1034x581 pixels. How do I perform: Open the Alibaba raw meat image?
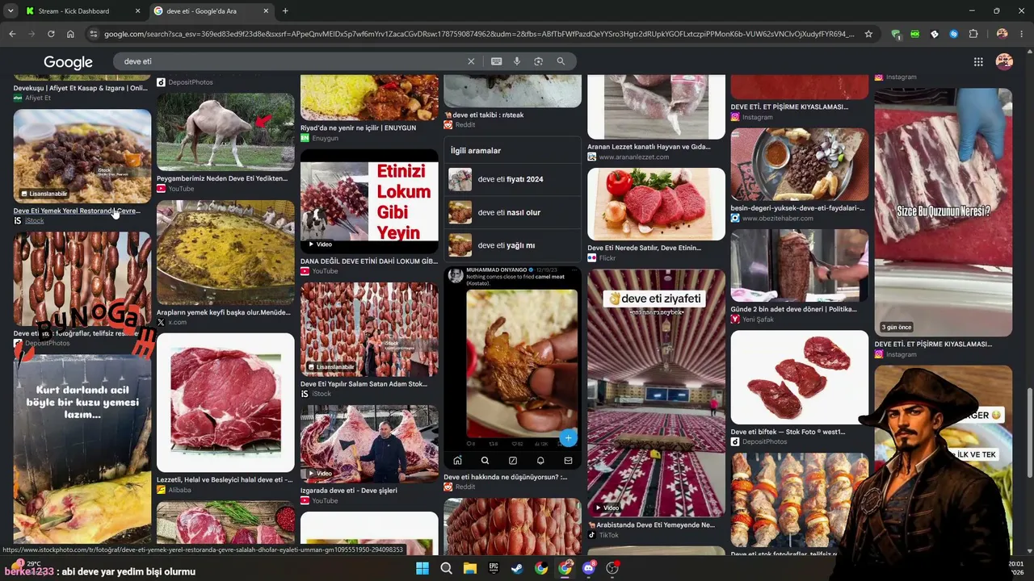(x=225, y=402)
